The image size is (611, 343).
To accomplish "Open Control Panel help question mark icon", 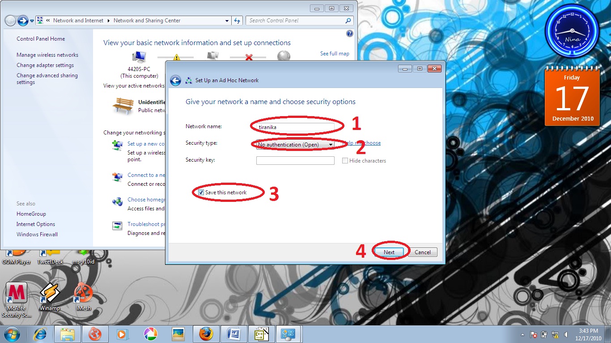I will [350, 33].
